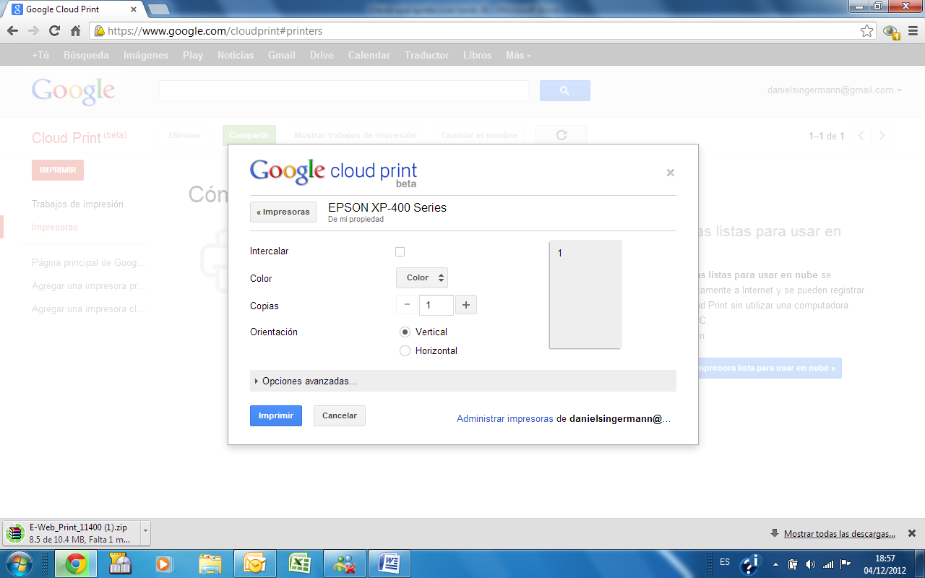This screenshot has width=925, height=578.
Task: Click the blue search magnifier button
Action: (565, 90)
